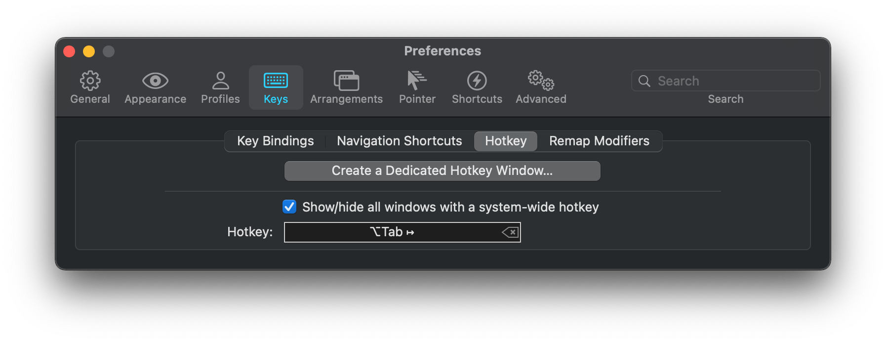Image resolution: width=886 pixels, height=343 pixels.
Task: Go to Pointer preferences cursor icon
Action: pyautogui.click(x=417, y=81)
